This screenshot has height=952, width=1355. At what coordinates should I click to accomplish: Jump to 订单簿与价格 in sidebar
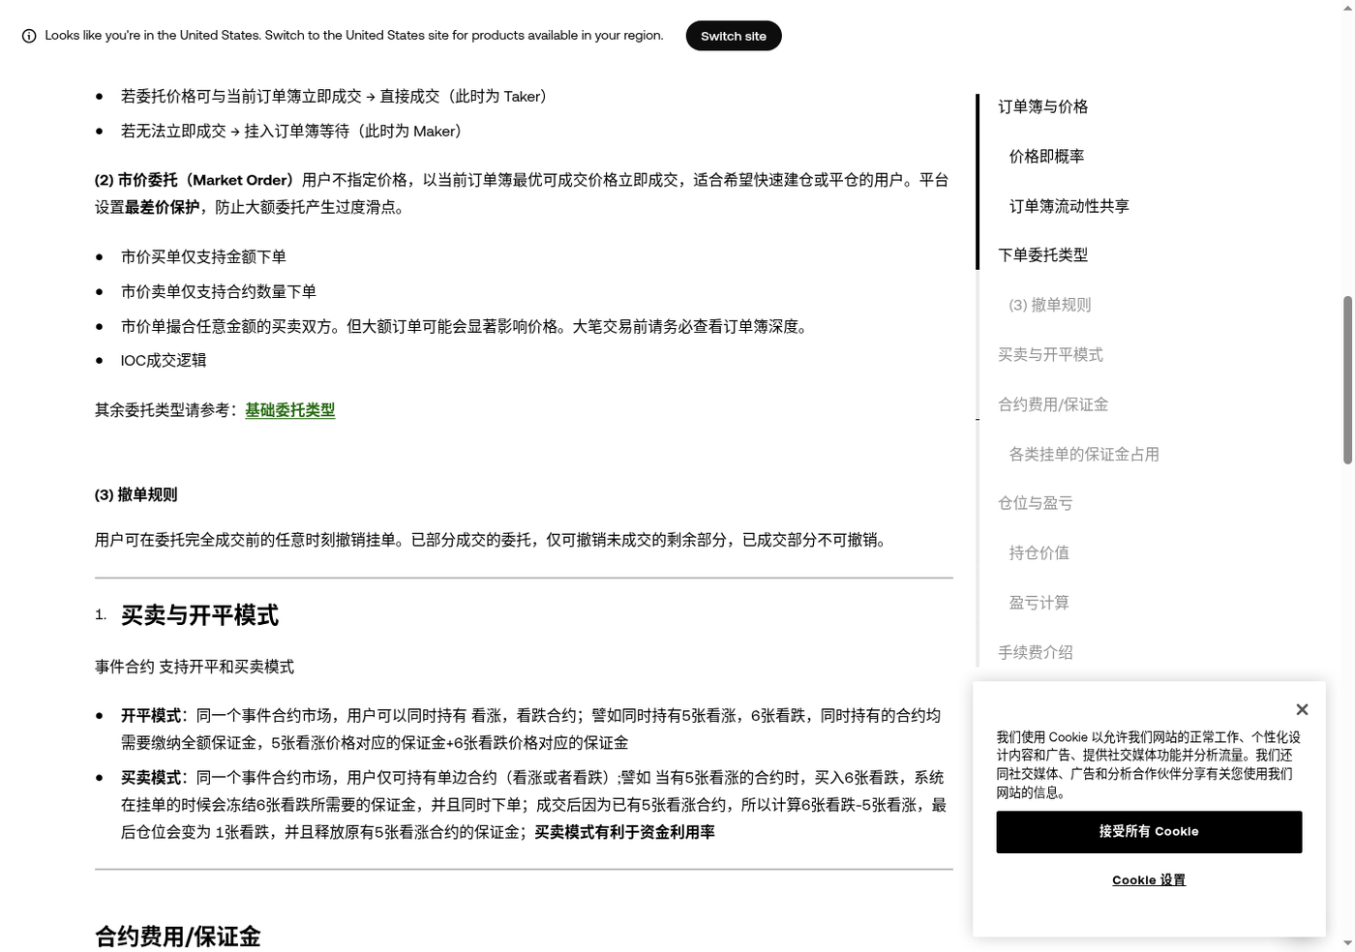coord(1043,106)
